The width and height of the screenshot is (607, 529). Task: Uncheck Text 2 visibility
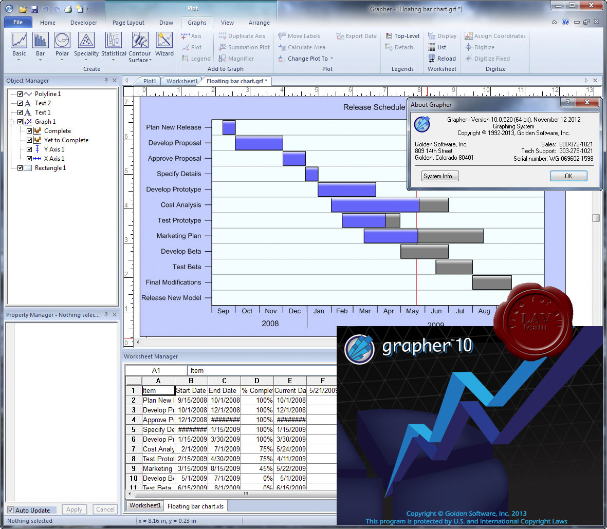point(20,103)
